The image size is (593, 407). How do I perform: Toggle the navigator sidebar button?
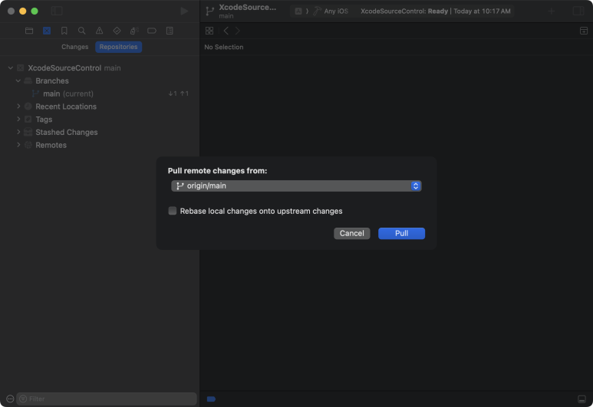57,11
